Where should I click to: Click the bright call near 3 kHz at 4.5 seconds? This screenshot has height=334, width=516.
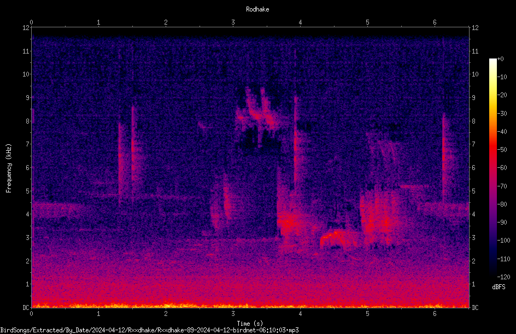tap(338, 239)
